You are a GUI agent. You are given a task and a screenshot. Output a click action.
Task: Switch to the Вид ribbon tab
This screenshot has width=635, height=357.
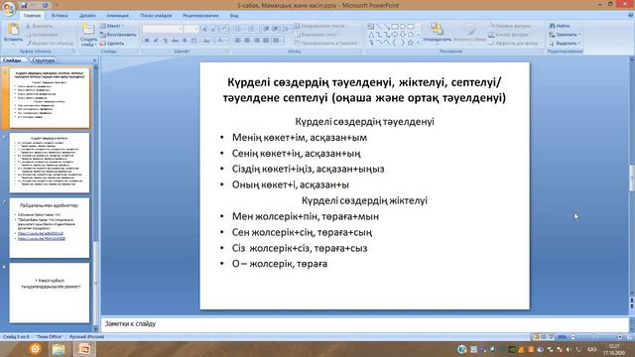(x=234, y=16)
